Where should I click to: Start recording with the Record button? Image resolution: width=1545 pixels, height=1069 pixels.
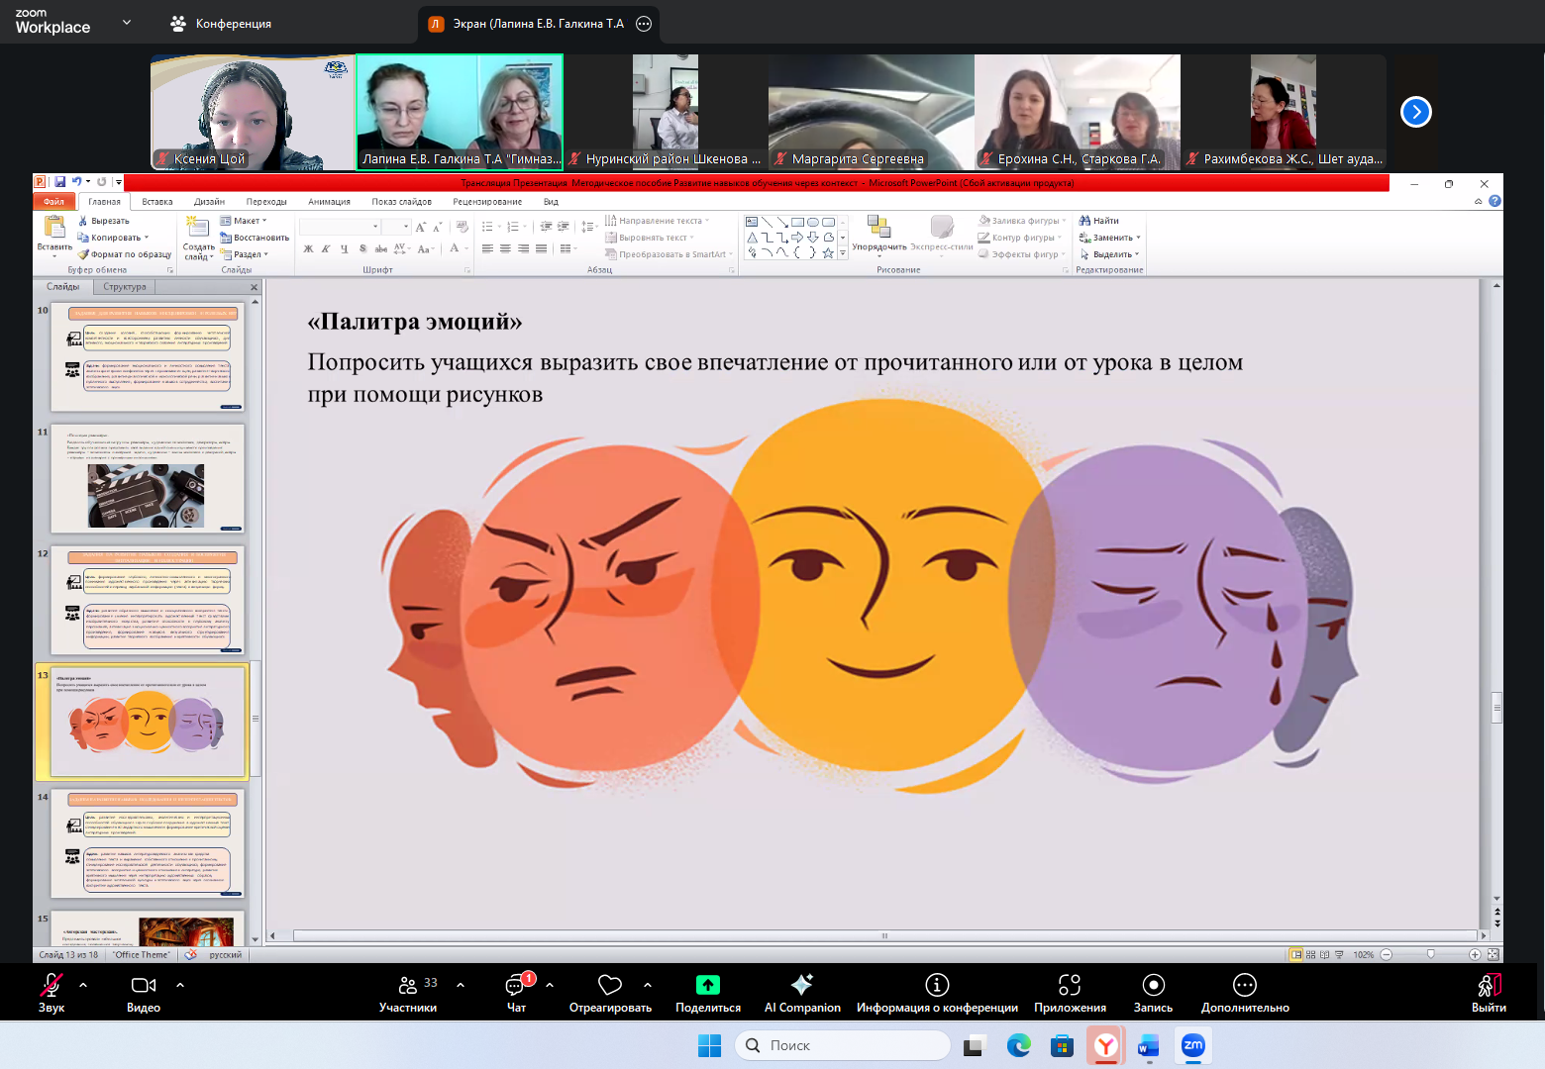[x=1153, y=993]
